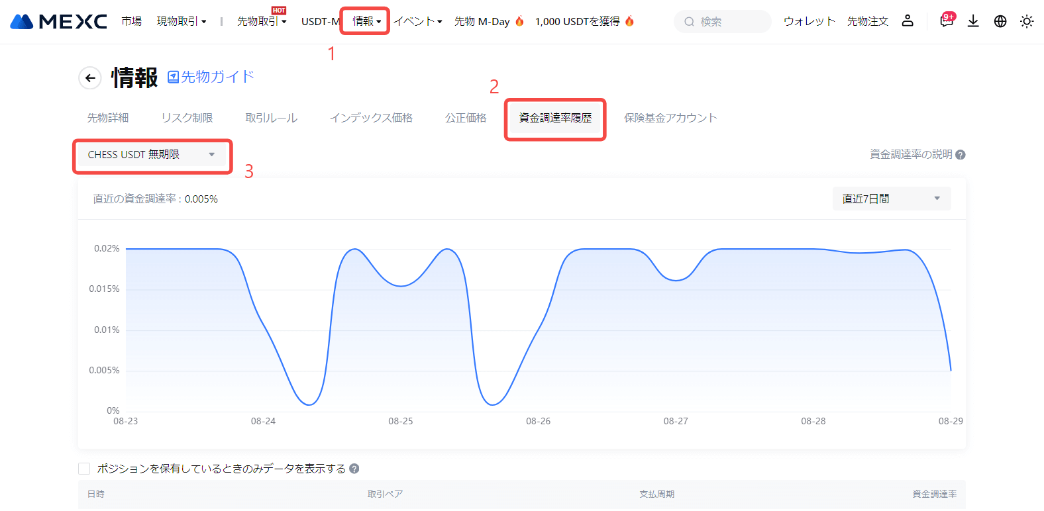
Task: Enable the position-only data checkbox
Action: coord(84,469)
